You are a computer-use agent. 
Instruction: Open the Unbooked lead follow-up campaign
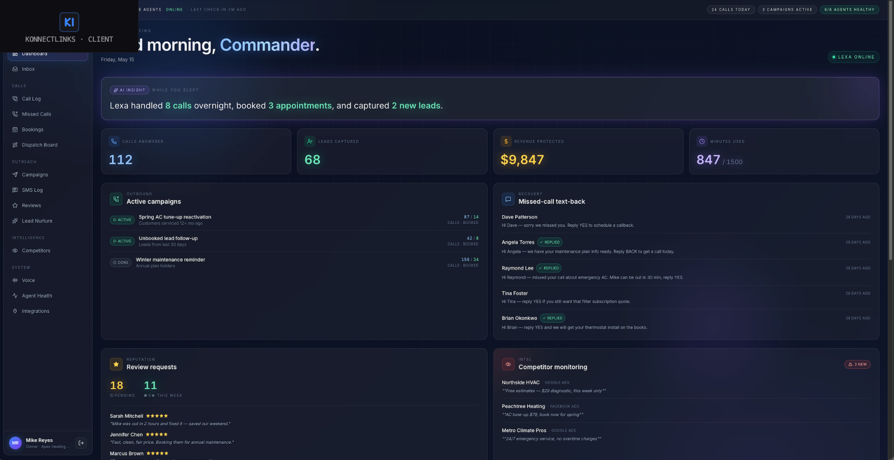294,241
